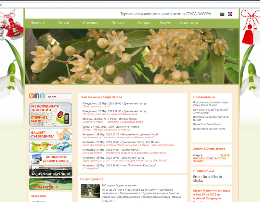Open the Facebook page icon
This screenshot has height=202, width=260.
coord(37,96)
